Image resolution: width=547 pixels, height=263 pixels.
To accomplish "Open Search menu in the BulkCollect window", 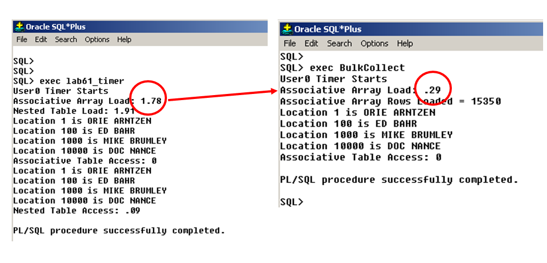I will 339,43.
